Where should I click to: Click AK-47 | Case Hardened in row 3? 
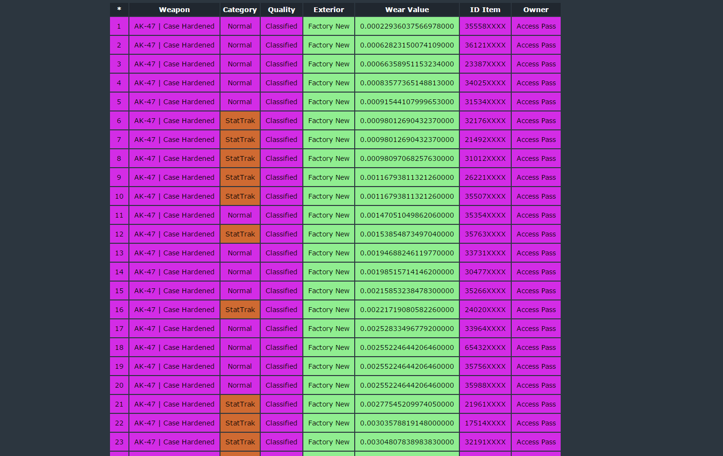[174, 64]
